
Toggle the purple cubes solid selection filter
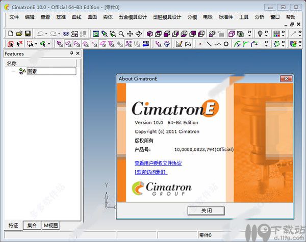60,44
